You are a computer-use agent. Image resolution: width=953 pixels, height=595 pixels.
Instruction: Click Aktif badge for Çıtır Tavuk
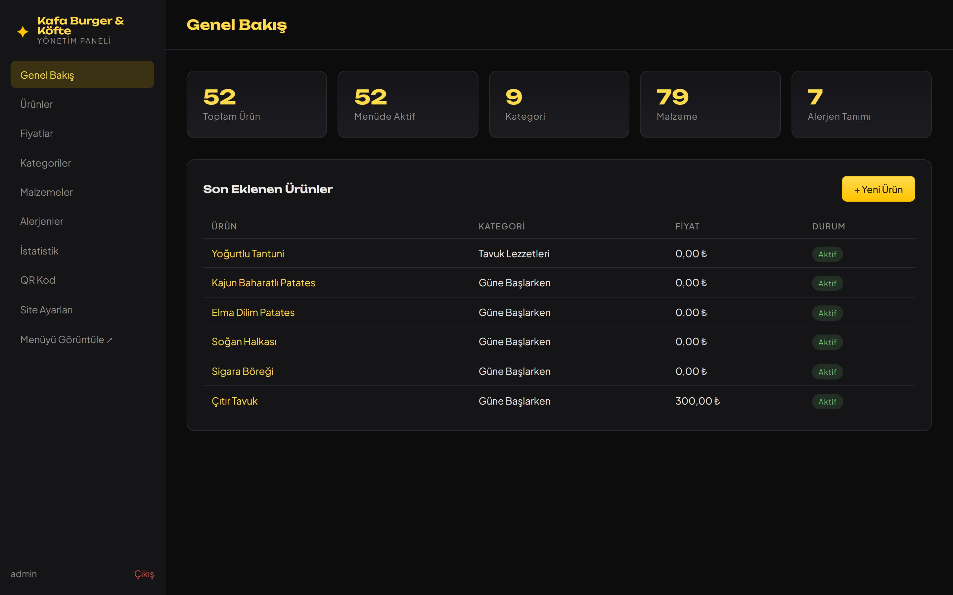(x=827, y=402)
